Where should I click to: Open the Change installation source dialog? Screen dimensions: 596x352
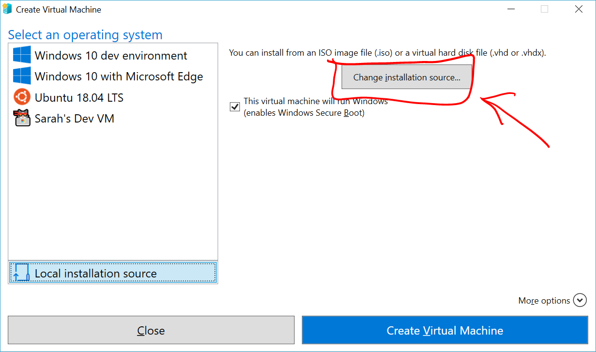click(407, 77)
